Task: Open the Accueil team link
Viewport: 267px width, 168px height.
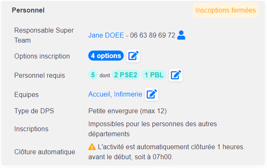Action: (99, 94)
